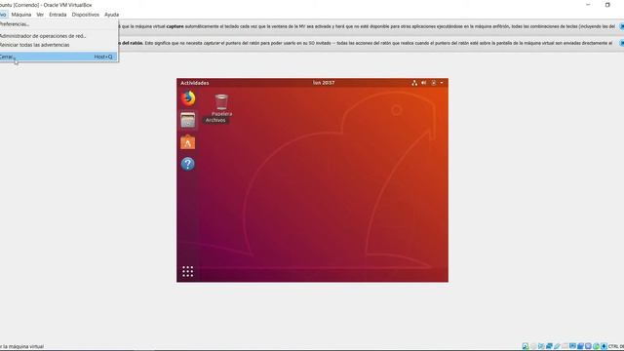
Task: Click hard disk activity indicator in status bar
Action: (526, 346)
